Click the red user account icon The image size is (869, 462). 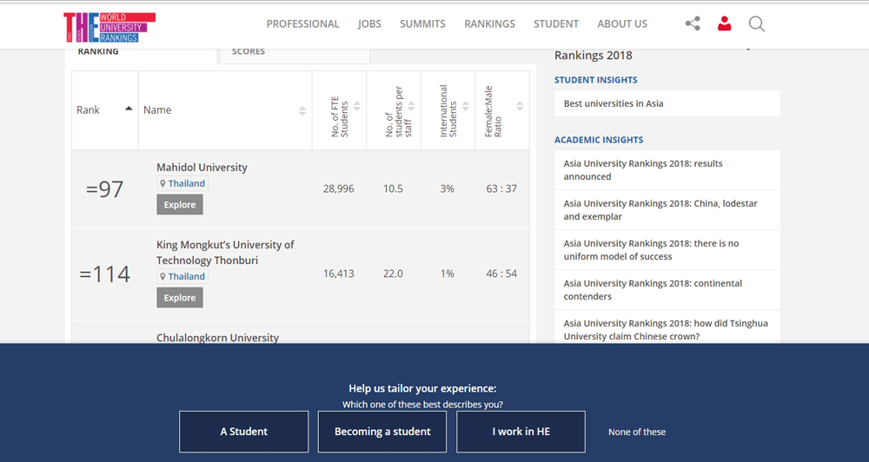pos(725,24)
